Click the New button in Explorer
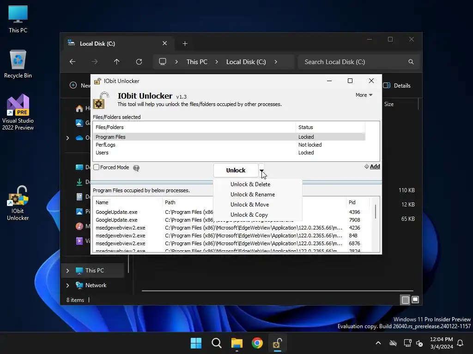Screen dimensions: 473x354 pos(80,85)
